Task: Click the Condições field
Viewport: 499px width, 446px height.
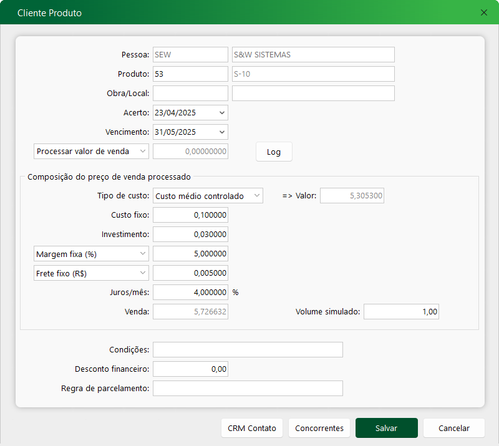Action: tap(248, 350)
